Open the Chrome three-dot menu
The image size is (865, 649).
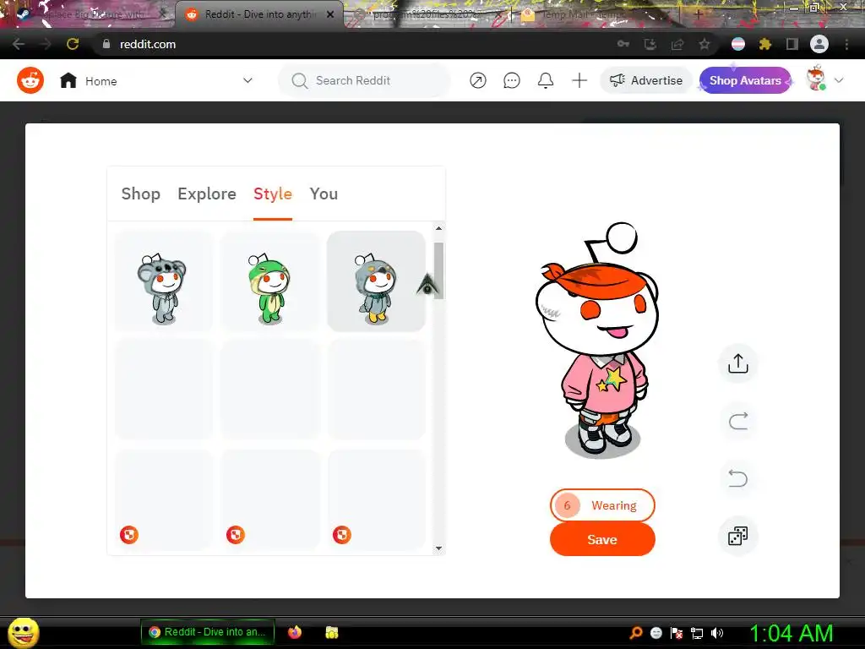click(x=846, y=44)
